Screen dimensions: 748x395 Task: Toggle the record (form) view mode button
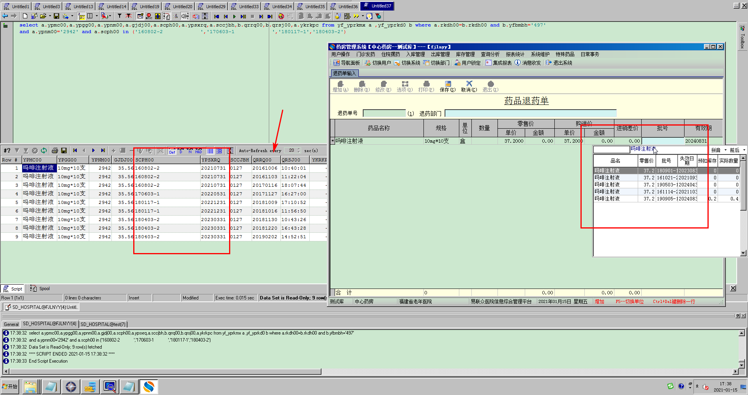pyautogui.click(x=219, y=151)
